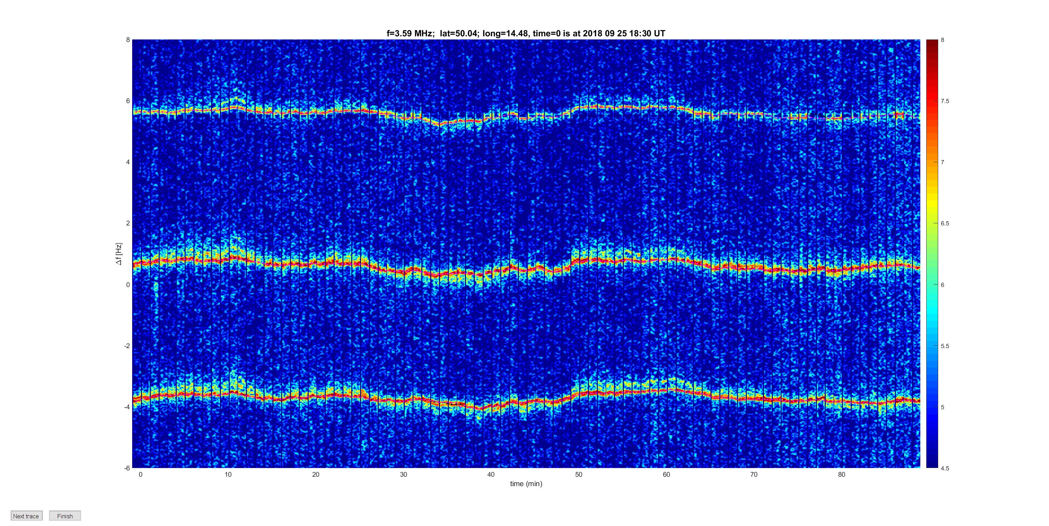
Task: Click colorbar tick label 6.5
Action: coord(945,224)
